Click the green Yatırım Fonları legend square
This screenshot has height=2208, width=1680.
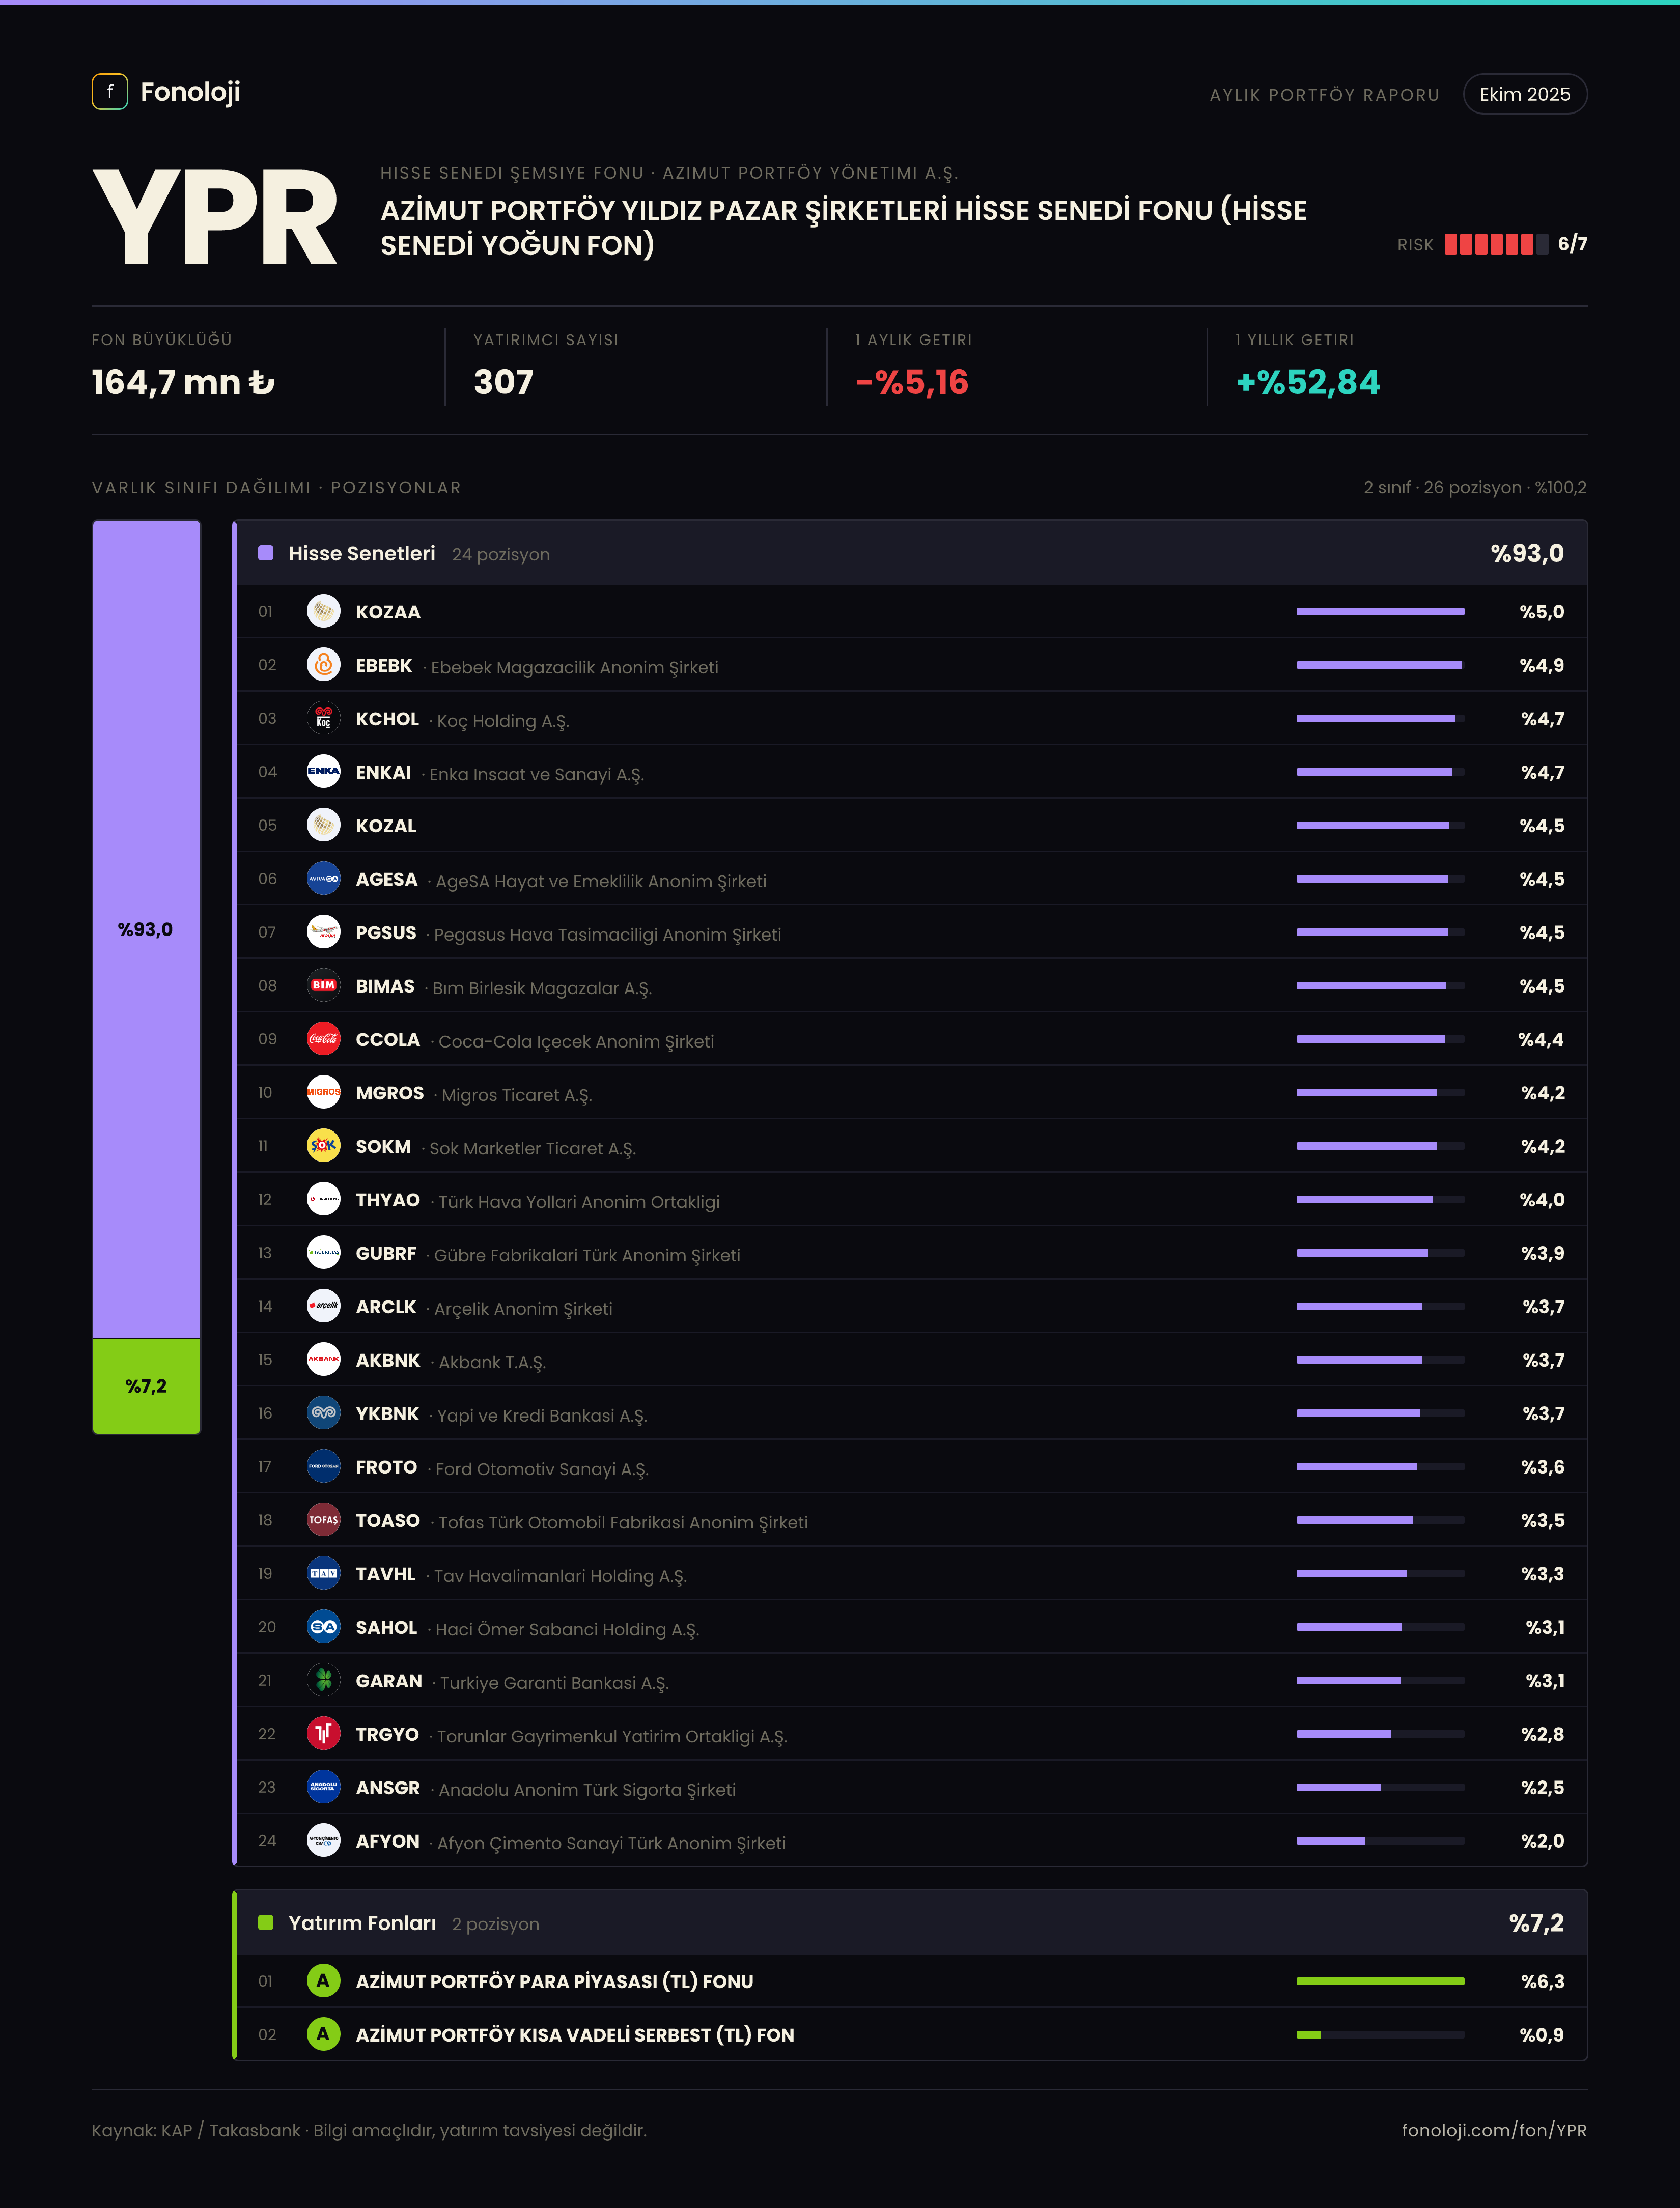[266, 1923]
